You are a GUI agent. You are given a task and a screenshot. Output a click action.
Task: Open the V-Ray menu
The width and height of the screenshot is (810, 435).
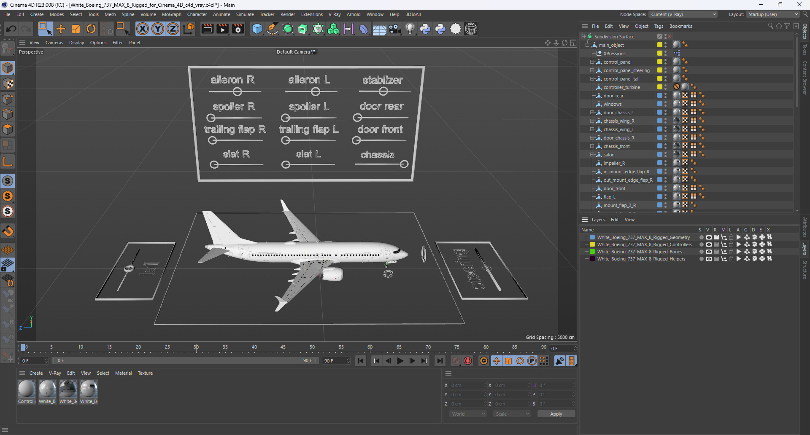click(335, 14)
